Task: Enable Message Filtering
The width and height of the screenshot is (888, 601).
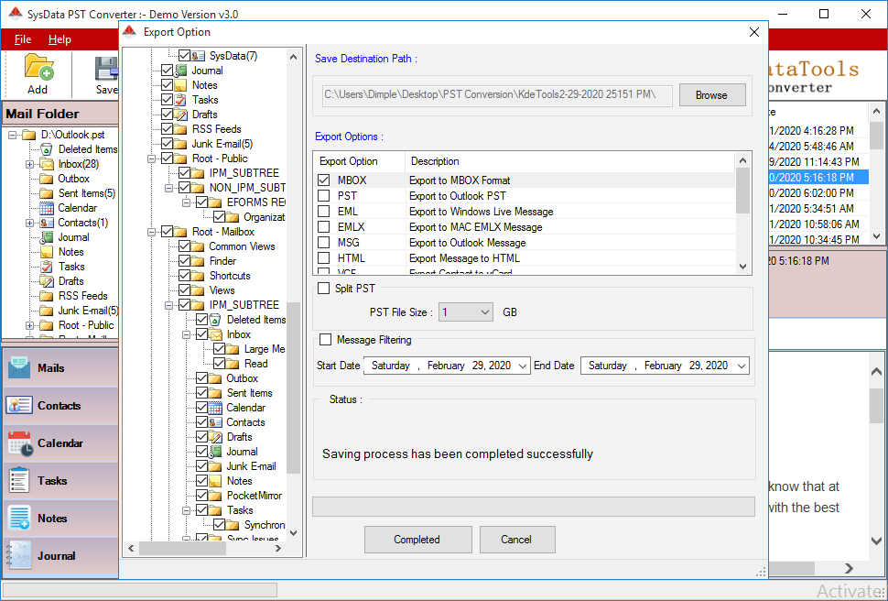Action: point(323,338)
